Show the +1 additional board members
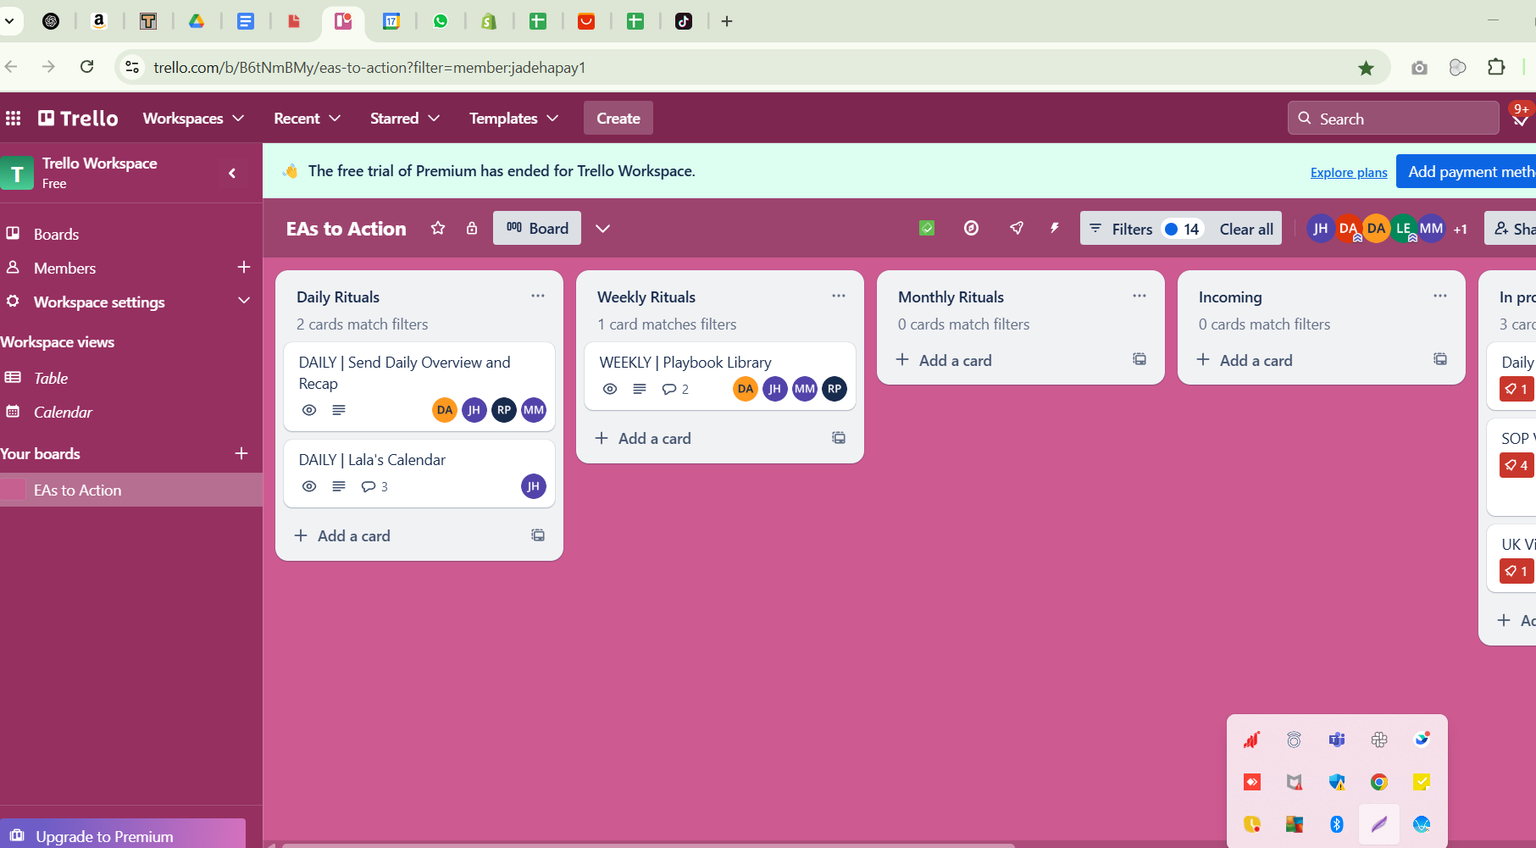 click(x=1461, y=229)
